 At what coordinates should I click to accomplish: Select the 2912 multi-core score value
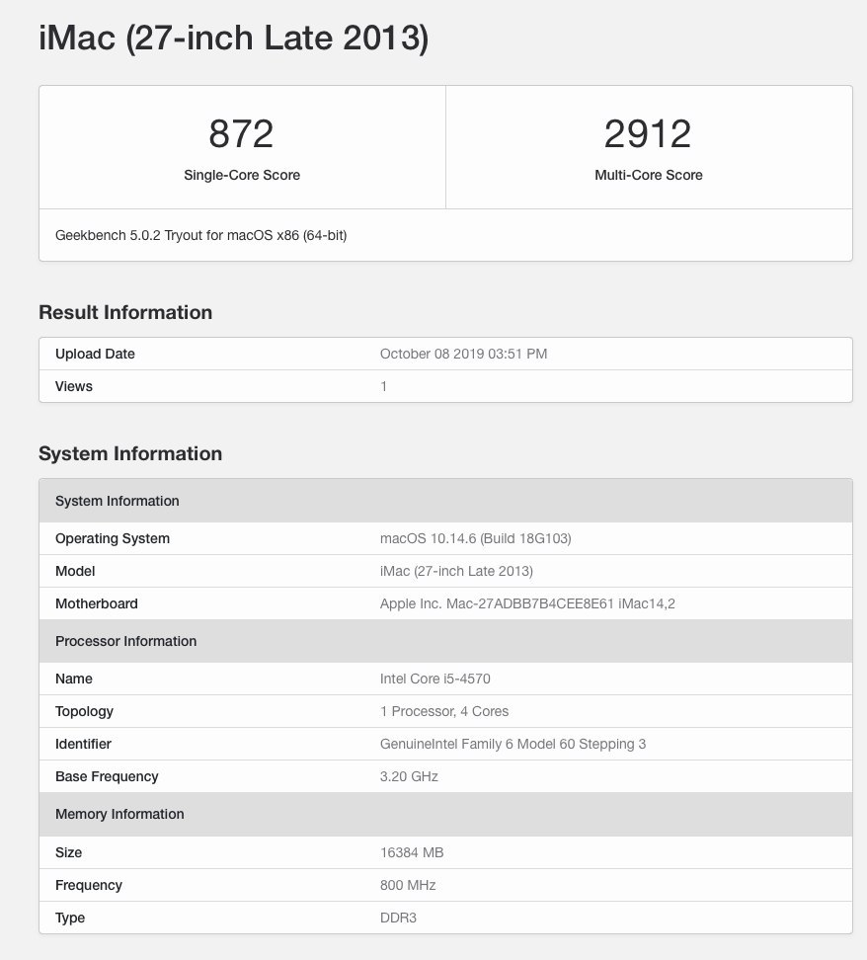pyautogui.click(x=648, y=133)
